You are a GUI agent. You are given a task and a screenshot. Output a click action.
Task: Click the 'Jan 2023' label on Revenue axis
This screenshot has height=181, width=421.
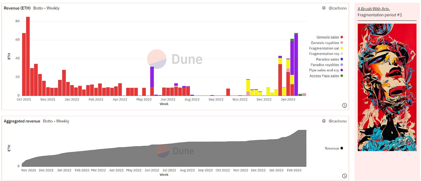[x=288, y=99]
